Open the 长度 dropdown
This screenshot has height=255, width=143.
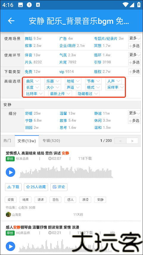coord(32,87)
